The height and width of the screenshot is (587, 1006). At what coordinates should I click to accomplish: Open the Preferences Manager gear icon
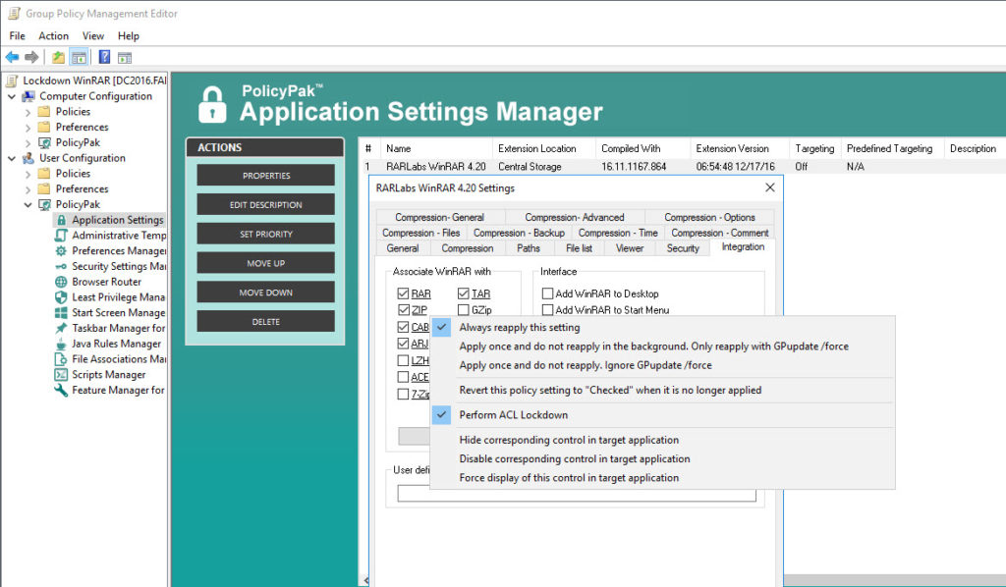click(61, 250)
